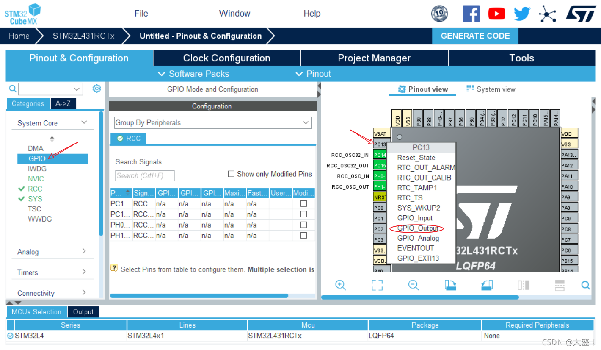601x350 pixels.
Task: Tick Modified checkbox in second PC1 row
Action: [303, 214]
